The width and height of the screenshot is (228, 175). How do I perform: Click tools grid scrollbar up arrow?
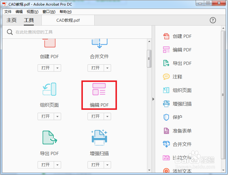[149, 41]
